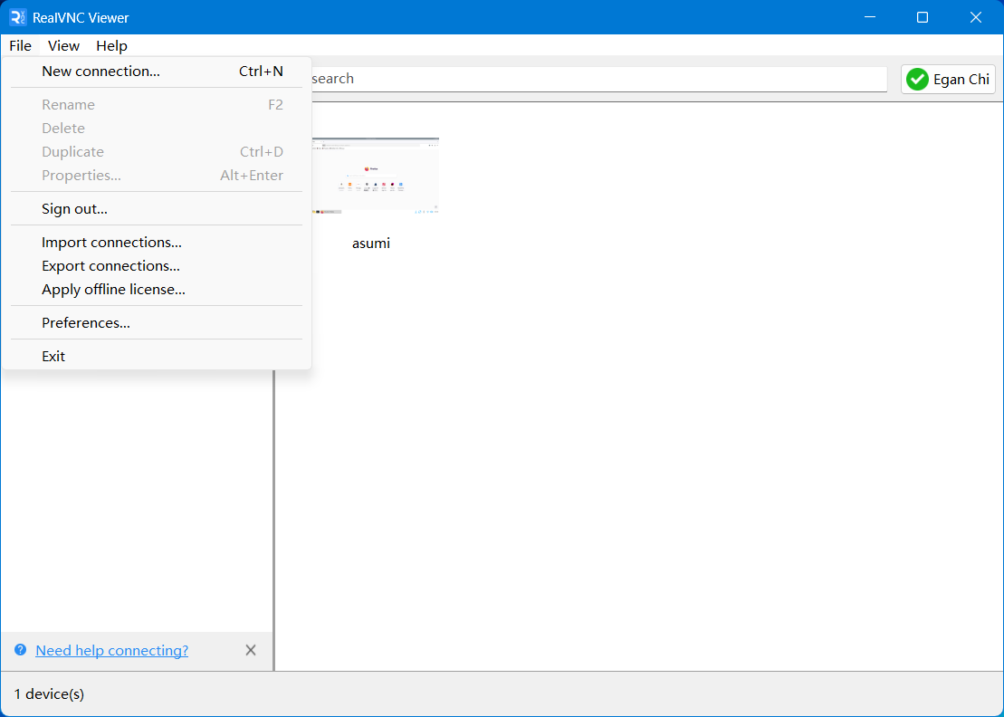Open the Help menu
The image size is (1004, 717).
111,45
